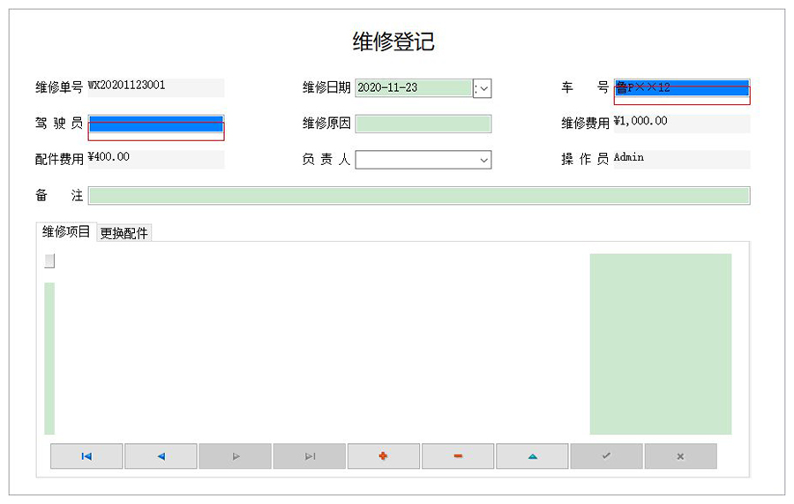Go to previous record in navigator

(161, 456)
